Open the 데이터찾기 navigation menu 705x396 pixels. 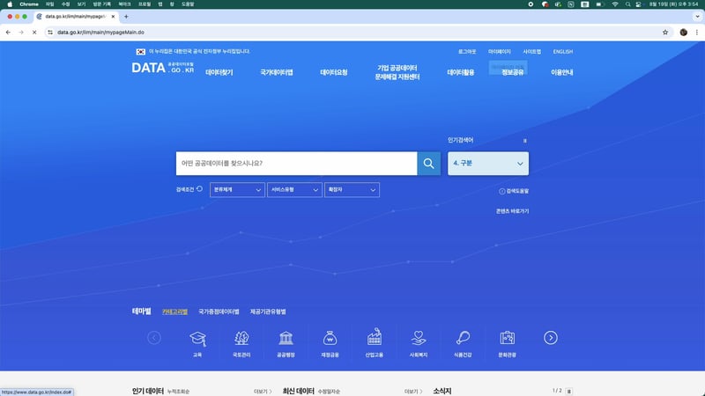click(x=219, y=72)
